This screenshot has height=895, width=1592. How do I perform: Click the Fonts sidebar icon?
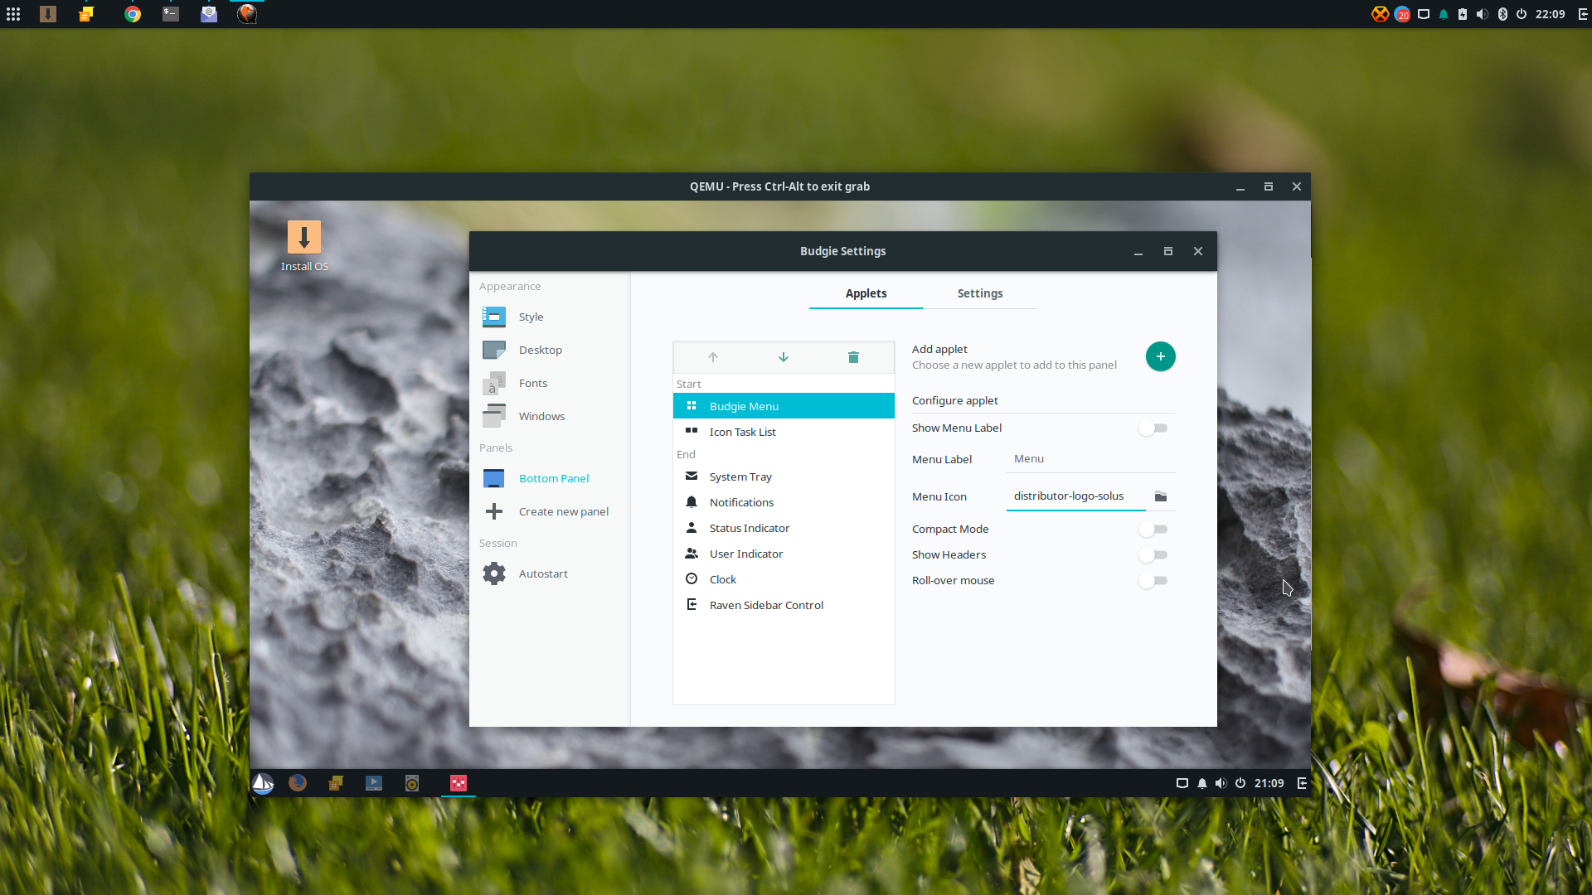click(494, 383)
